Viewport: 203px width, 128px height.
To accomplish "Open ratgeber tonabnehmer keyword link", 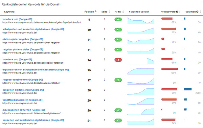I will 23,80.
